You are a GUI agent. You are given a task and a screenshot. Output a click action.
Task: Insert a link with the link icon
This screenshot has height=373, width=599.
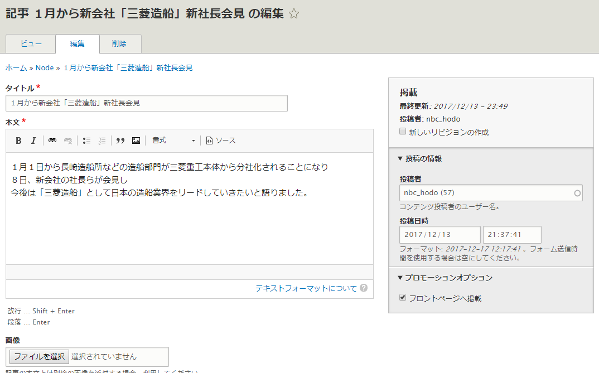[x=52, y=141]
